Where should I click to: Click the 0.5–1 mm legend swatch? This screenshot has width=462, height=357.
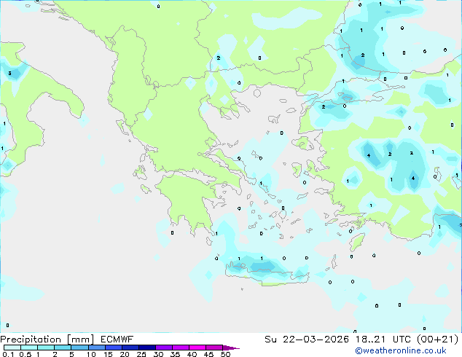pyautogui.click(x=29, y=348)
